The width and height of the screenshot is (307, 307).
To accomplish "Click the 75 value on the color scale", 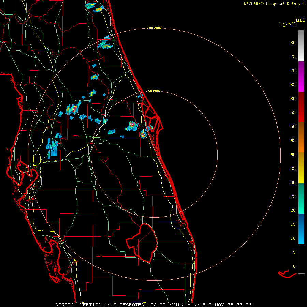I will tap(293, 57).
